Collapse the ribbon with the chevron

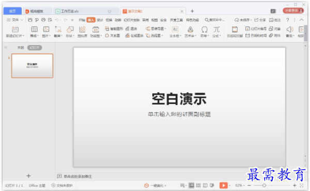pyautogui.click(x=302, y=20)
